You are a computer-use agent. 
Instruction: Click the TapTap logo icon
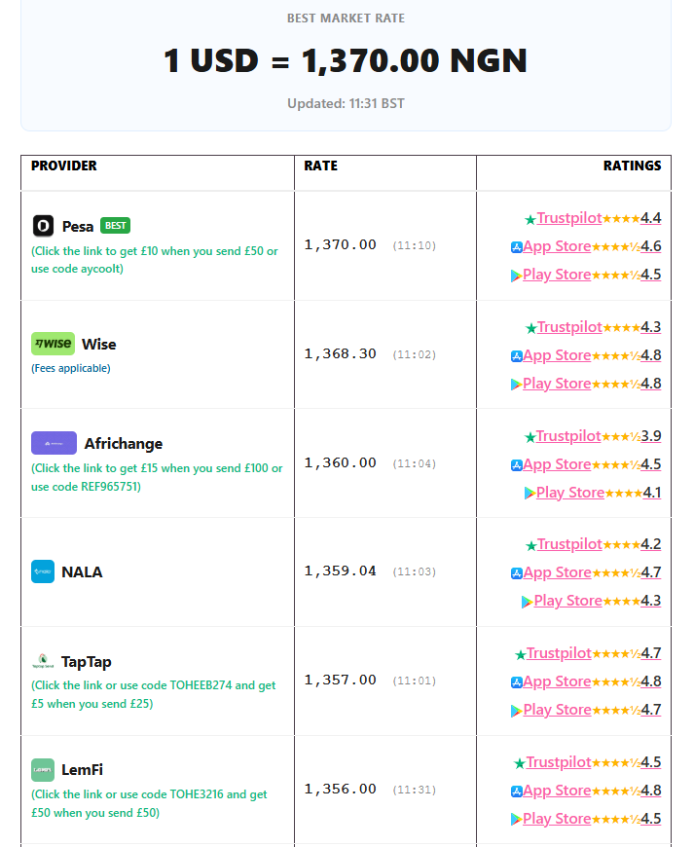[43, 661]
